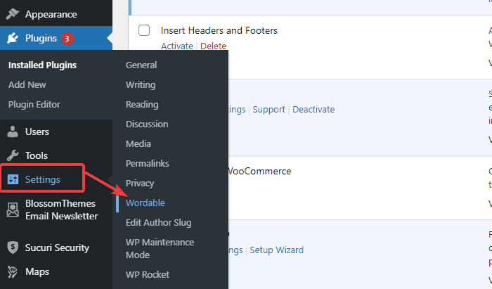This screenshot has height=289, width=492.
Task: Select Media settings in flyout
Action: pyautogui.click(x=138, y=143)
